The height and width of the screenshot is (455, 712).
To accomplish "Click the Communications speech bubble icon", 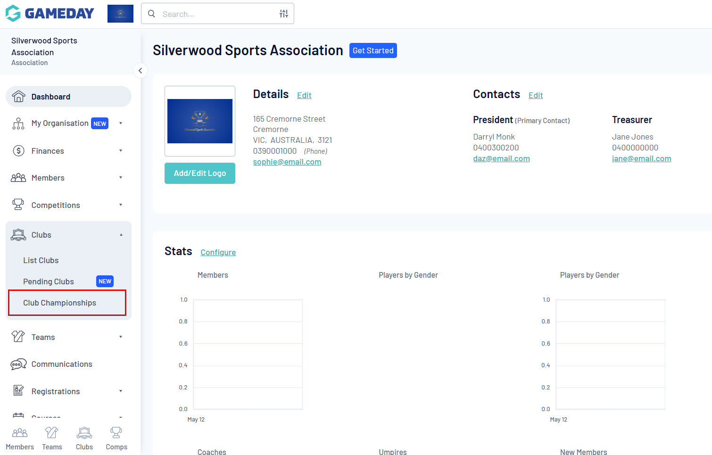I will (x=18, y=364).
